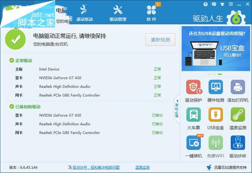Click the green checkmark status icon
Screen dimensions: 252x173
(x=15, y=39)
